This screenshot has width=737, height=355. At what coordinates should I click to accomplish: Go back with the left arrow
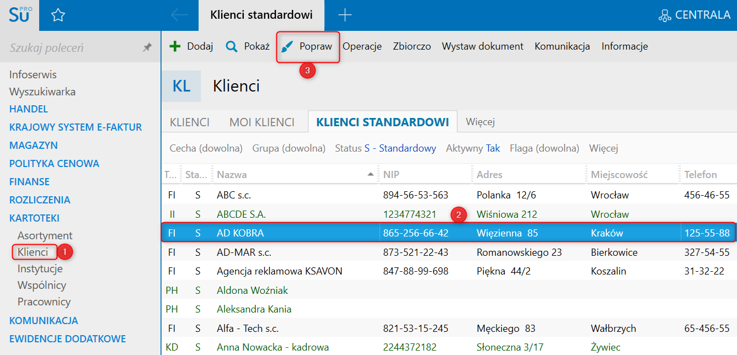(x=179, y=15)
